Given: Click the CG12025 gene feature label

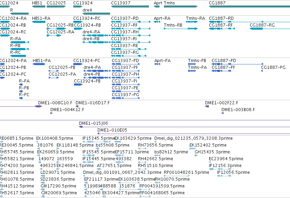Looking at the screenshot, I should click(56, 3).
